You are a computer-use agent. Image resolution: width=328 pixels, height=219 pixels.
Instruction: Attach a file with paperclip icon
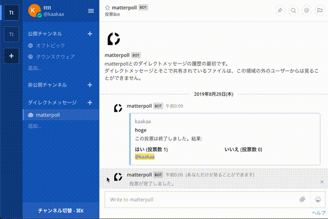pyautogui.click(x=302, y=199)
